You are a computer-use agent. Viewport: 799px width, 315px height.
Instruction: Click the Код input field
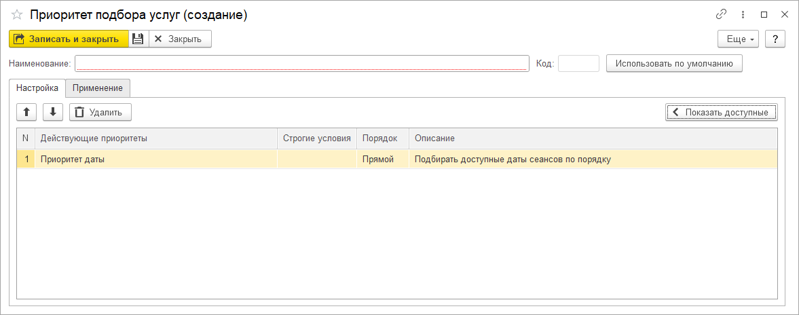[578, 64]
